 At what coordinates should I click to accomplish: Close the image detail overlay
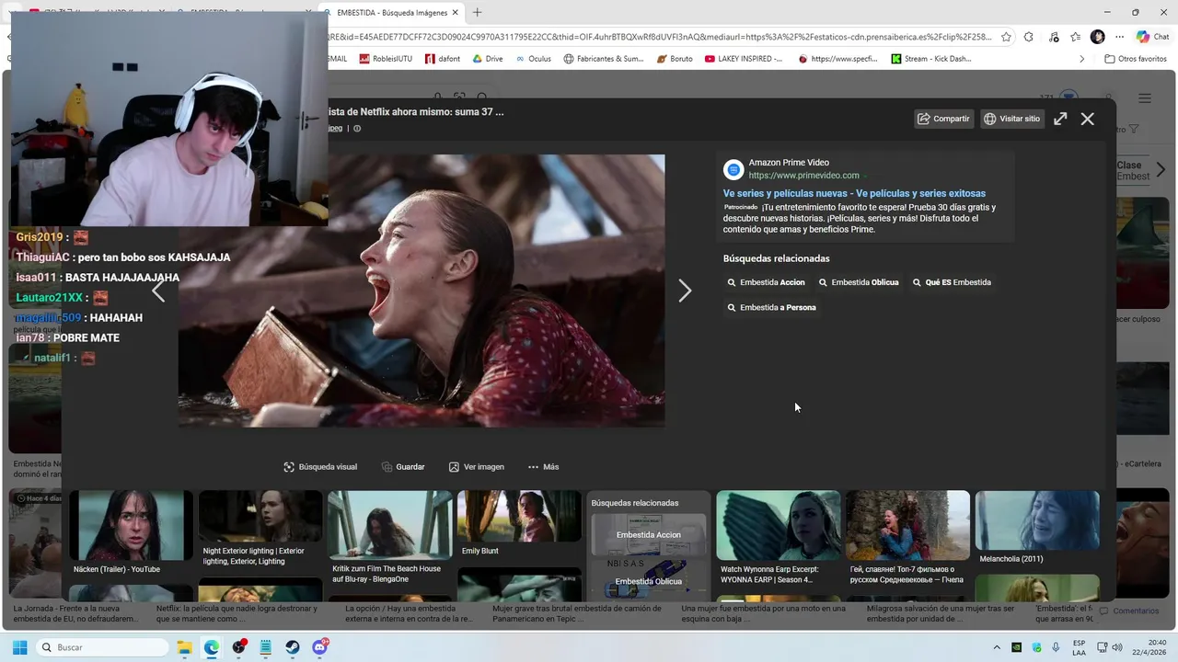[x=1088, y=119]
